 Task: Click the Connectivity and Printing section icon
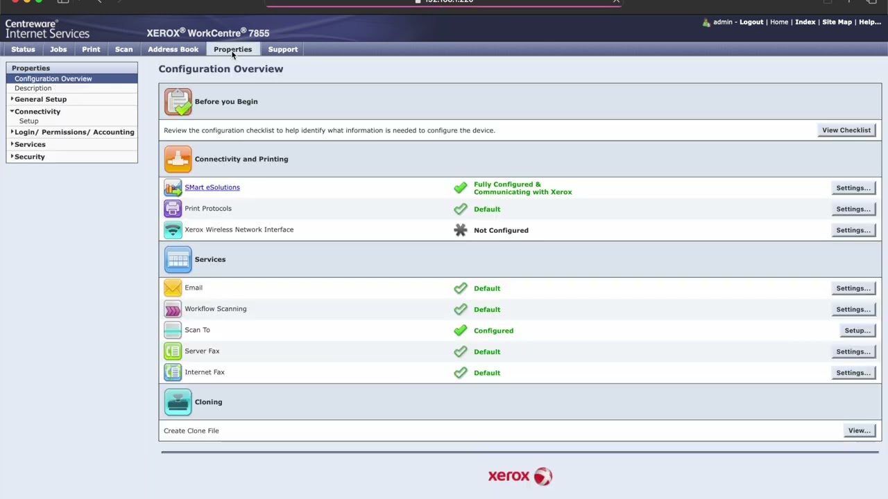178,159
